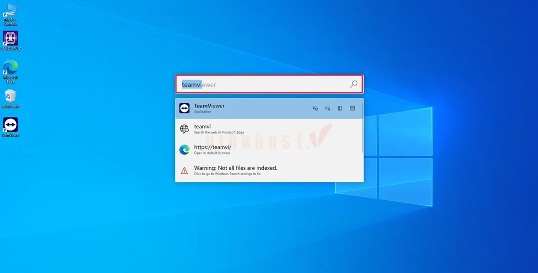Select the Recycle Bin desktop icon

pos(11,99)
